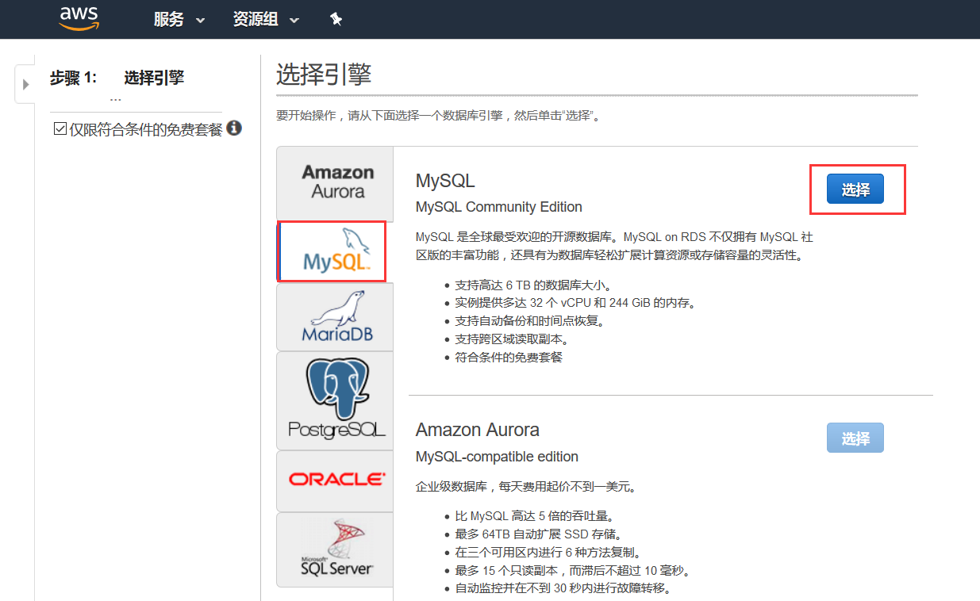Open the 服务 services dropdown
Image resolution: width=980 pixels, height=601 pixels.
tap(179, 20)
